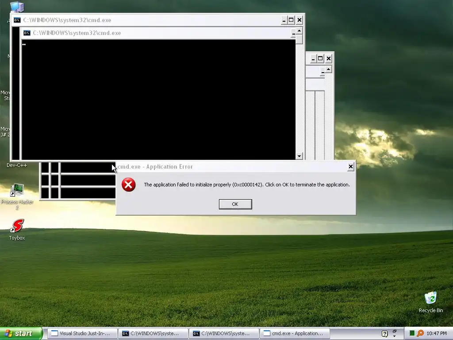Click the Windows logo on the start button
Image resolution: width=453 pixels, height=340 pixels.
pos(8,333)
